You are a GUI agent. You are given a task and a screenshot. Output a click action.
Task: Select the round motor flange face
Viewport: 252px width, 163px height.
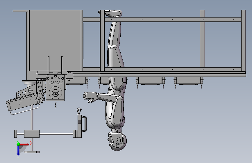pyautogui.click(x=56, y=93)
